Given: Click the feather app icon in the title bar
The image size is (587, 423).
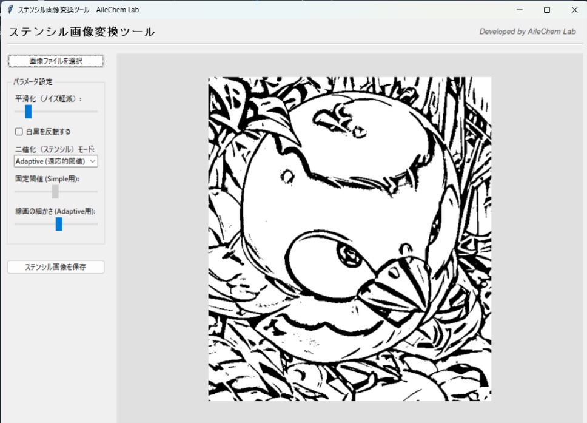Looking at the screenshot, I should [x=10, y=10].
